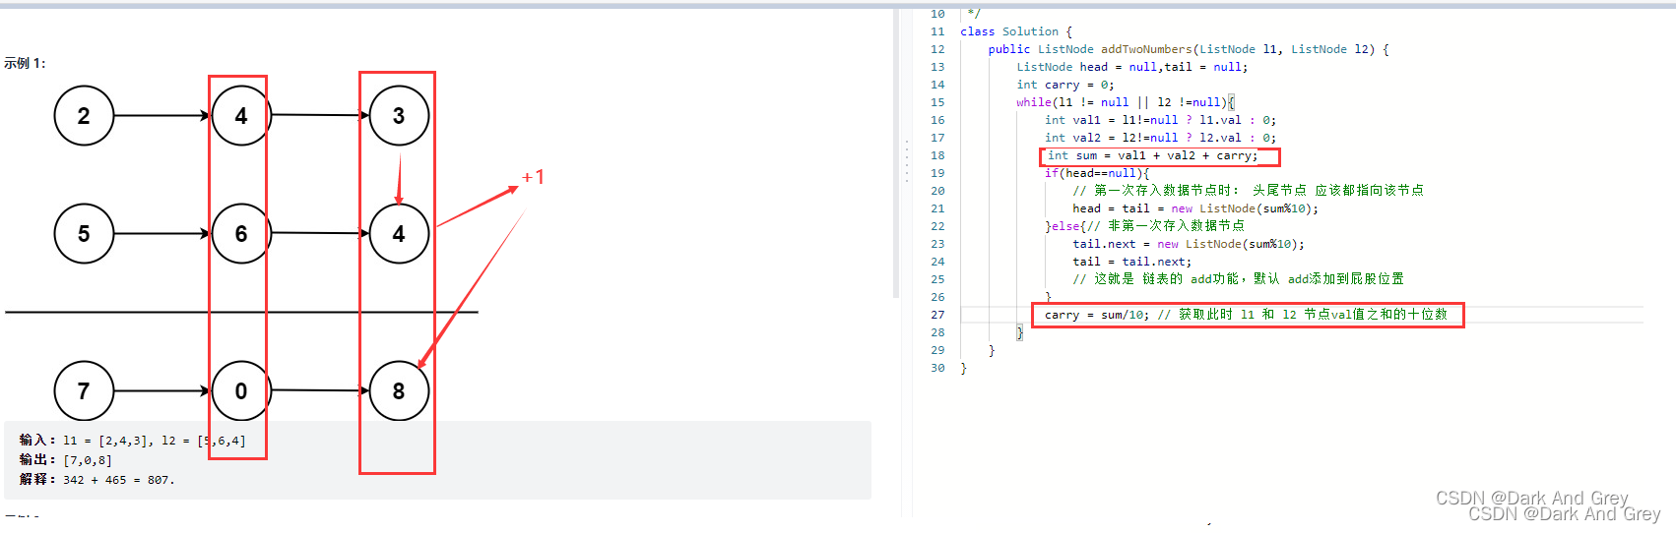
Task: Select node 0 in the result list
Action: pos(241,391)
